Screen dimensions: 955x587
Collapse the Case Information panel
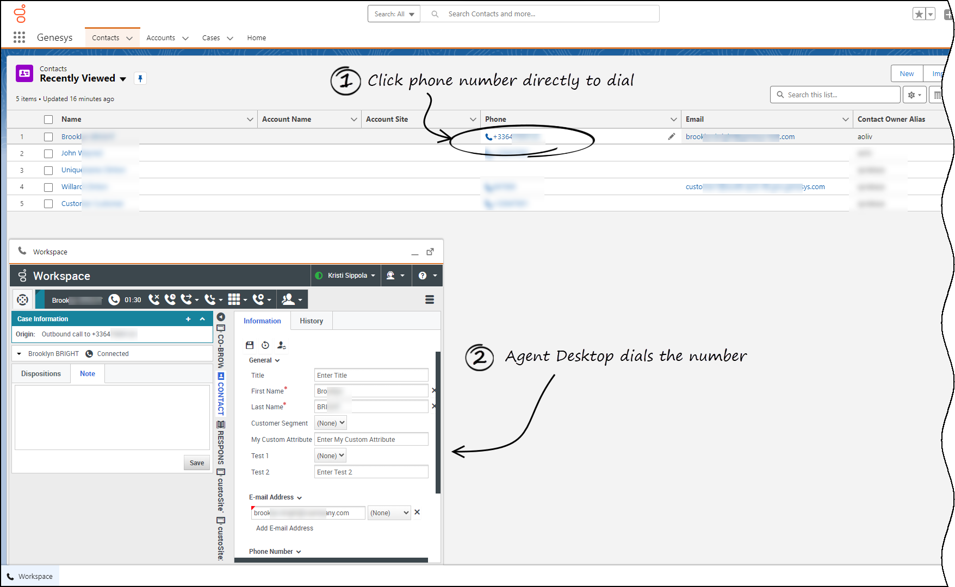tap(202, 319)
